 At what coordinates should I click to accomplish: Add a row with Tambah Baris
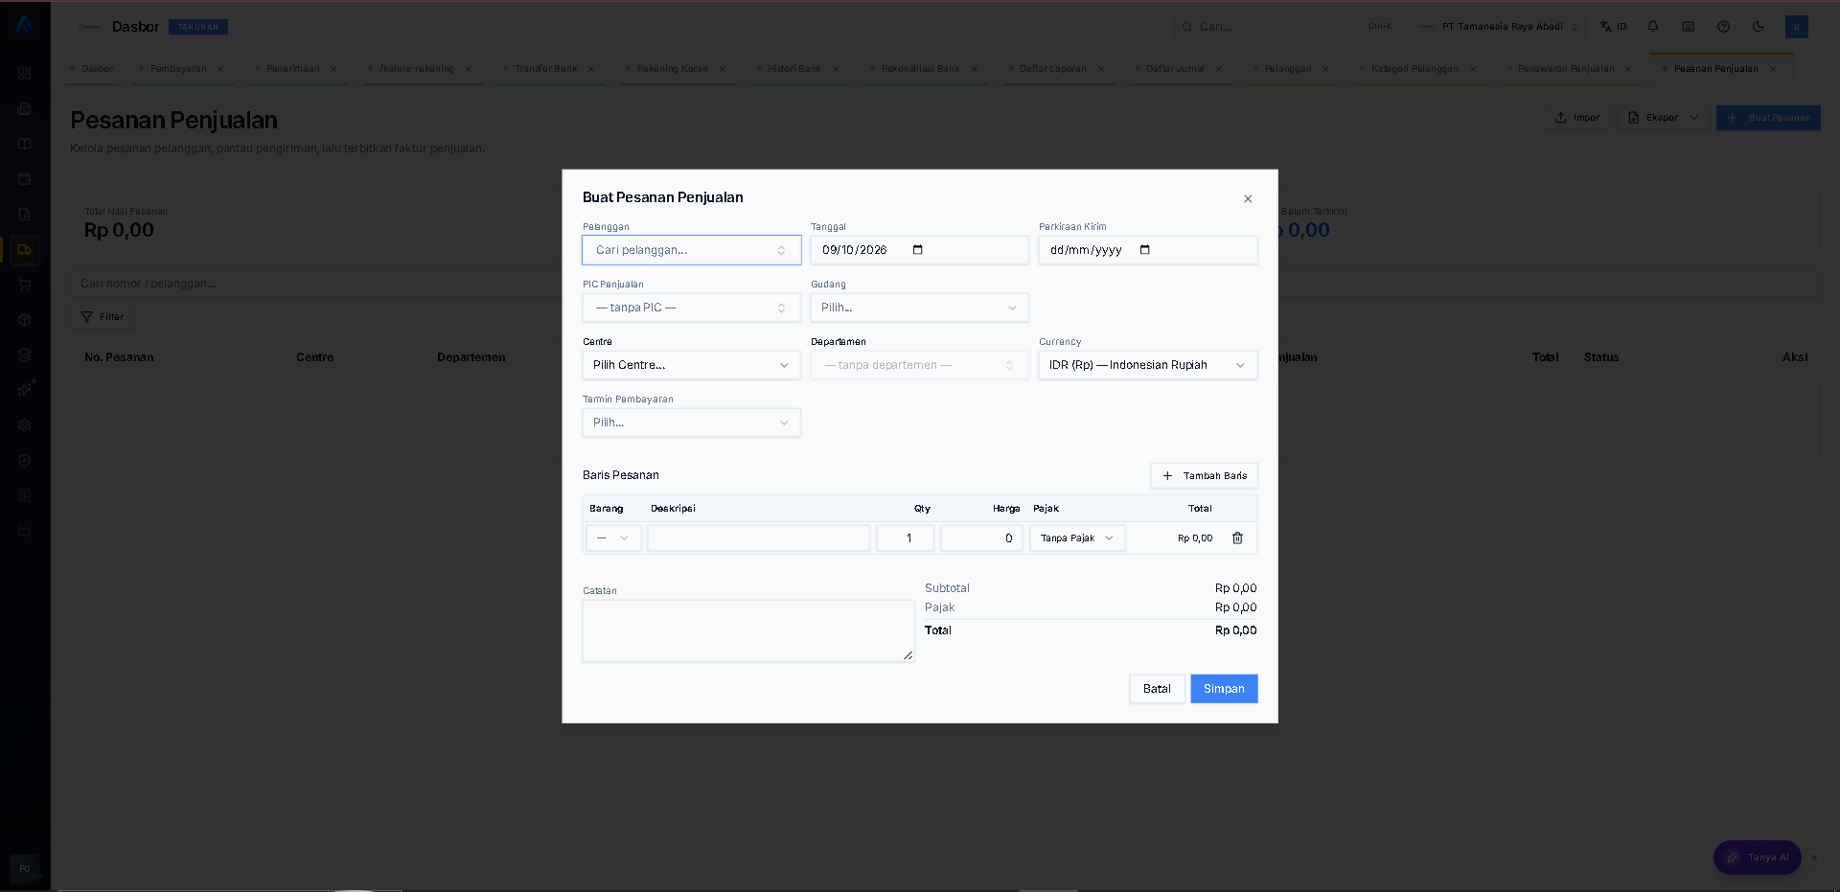coord(1204,476)
